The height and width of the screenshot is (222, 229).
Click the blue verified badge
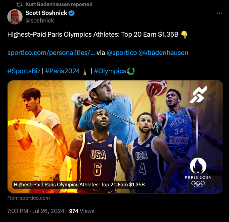(72, 13)
